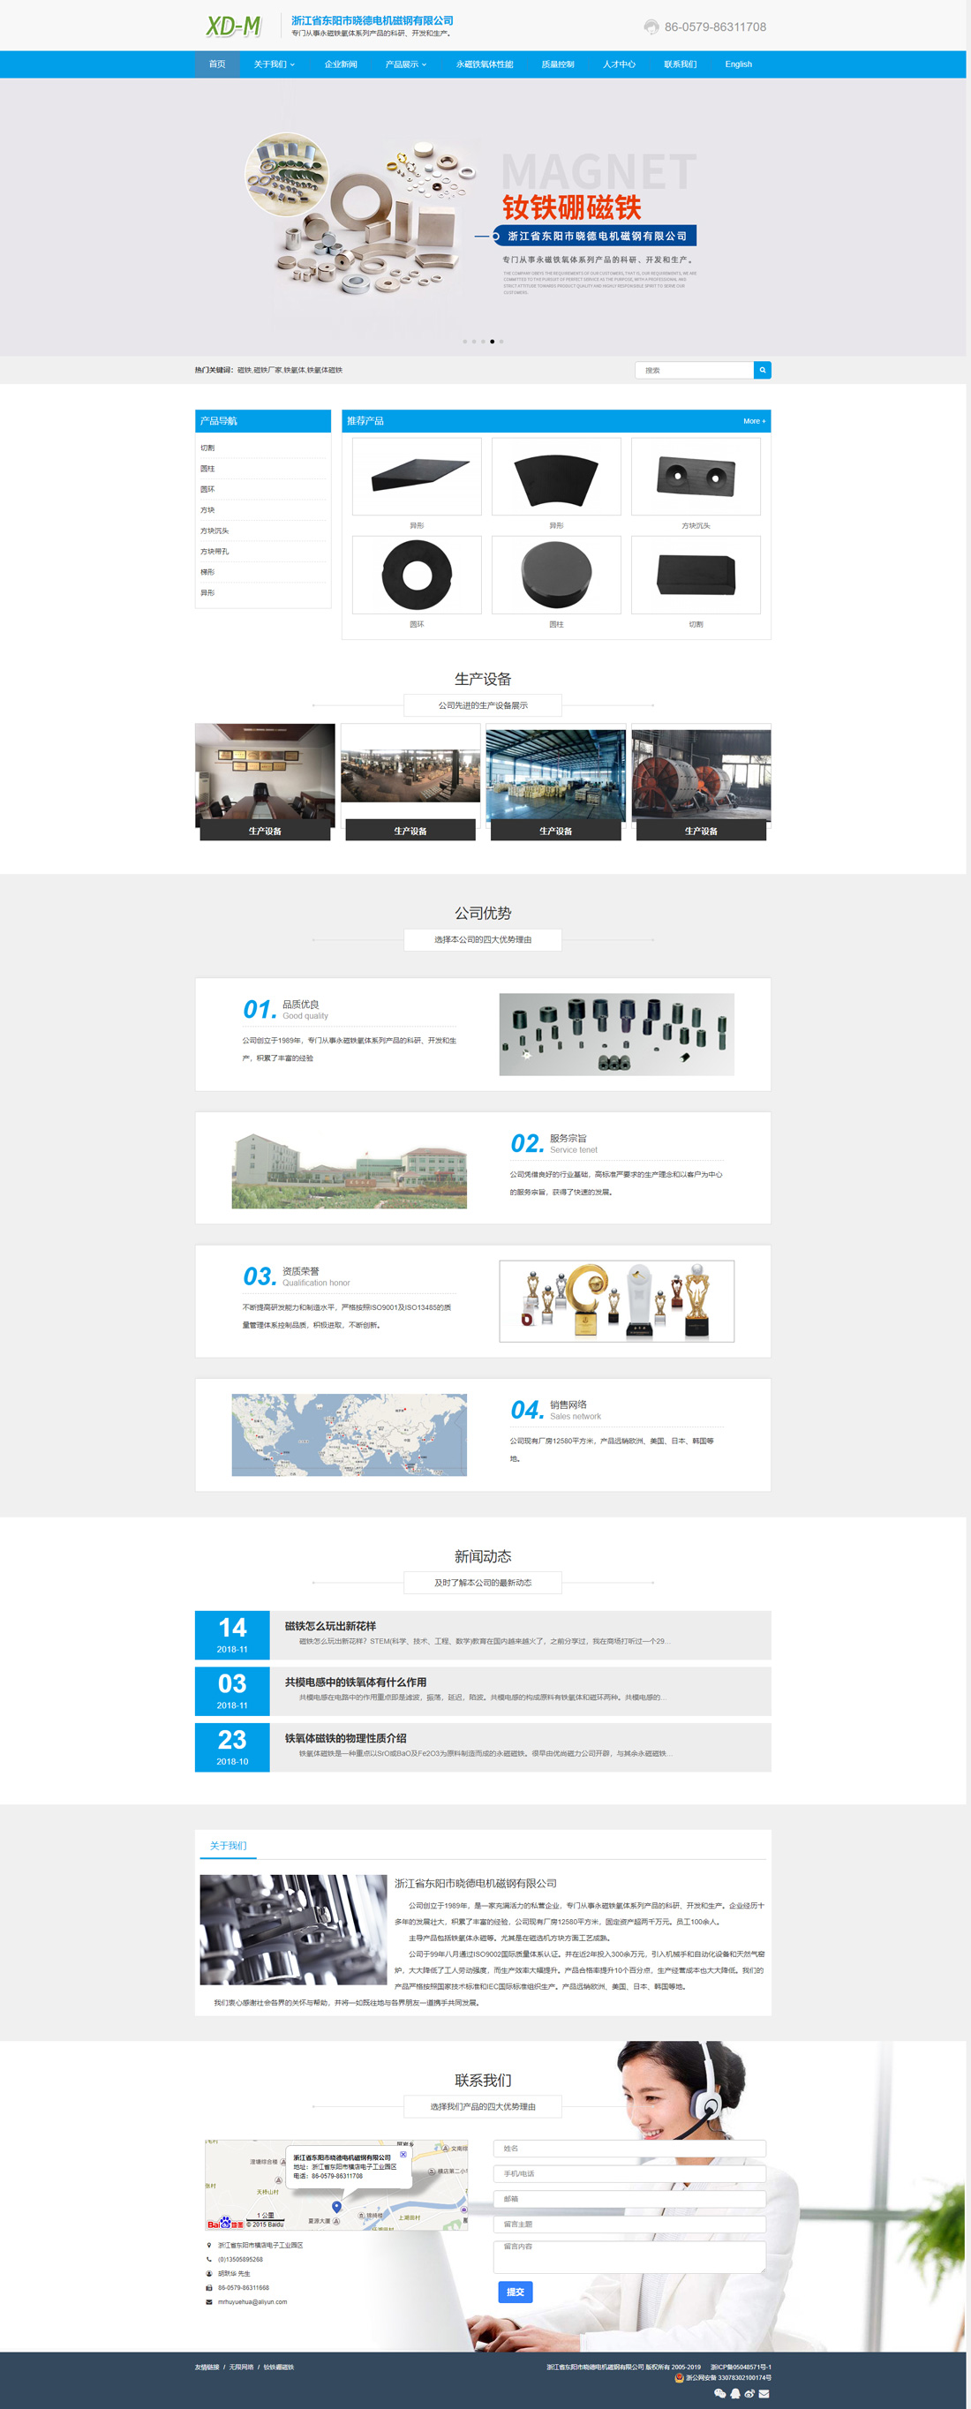Switch language via English menu item
The width and height of the screenshot is (971, 2409).
[x=738, y=64]
